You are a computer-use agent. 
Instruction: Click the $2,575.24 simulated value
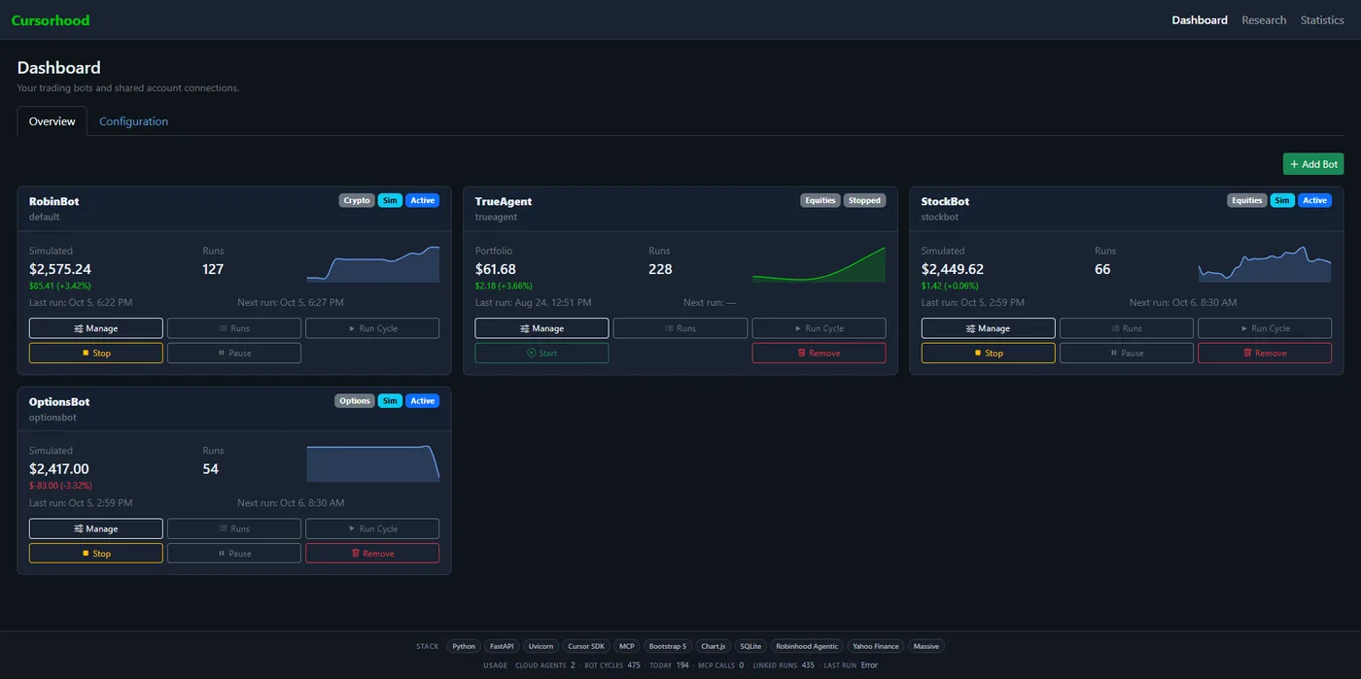[60, 269]
